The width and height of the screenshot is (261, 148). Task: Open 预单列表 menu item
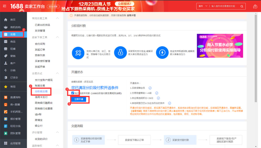click(x=40, y=55)
